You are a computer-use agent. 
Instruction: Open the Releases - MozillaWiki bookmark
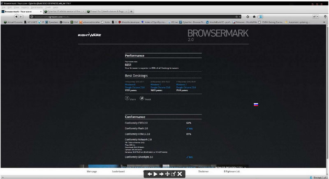pyautogui.click(x=245, y=22)
